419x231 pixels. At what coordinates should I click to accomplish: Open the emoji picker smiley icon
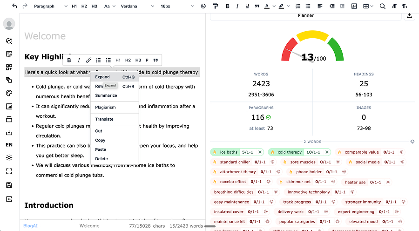pos(203,6)
